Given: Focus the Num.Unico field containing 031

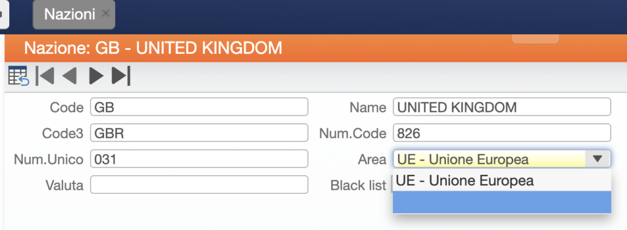Looking at the screenshot, I should (199, 159).
